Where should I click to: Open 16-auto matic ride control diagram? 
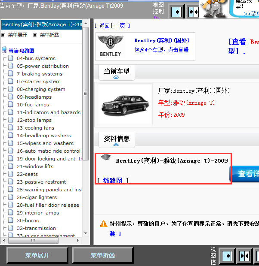49,151
